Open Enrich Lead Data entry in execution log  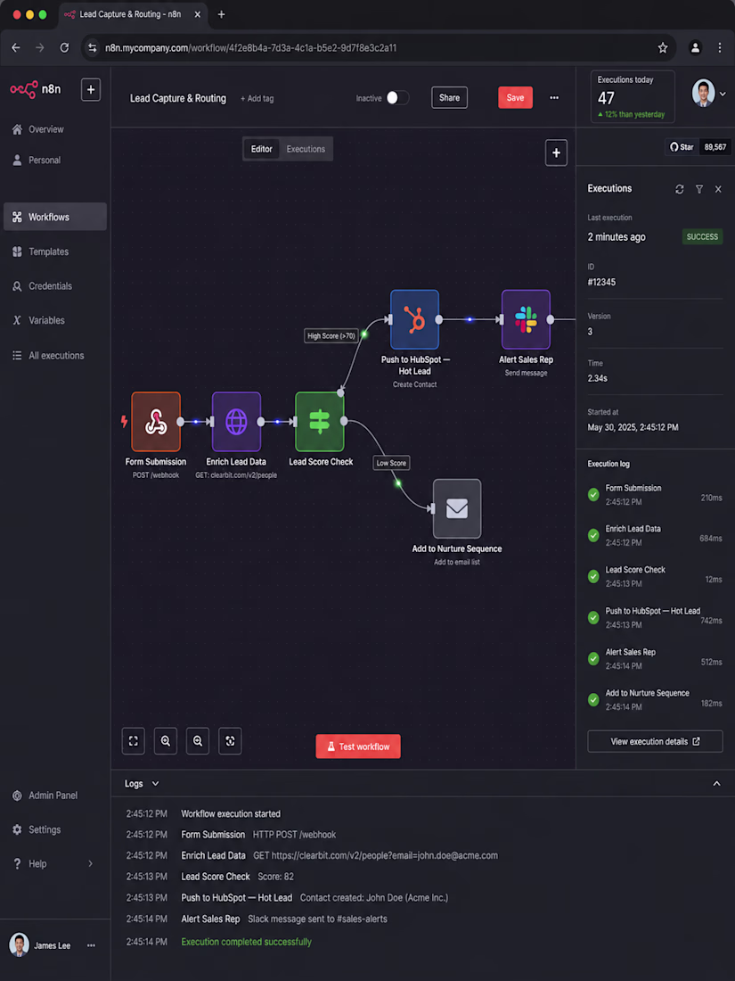pyautogui.click(x=655, y=536)
